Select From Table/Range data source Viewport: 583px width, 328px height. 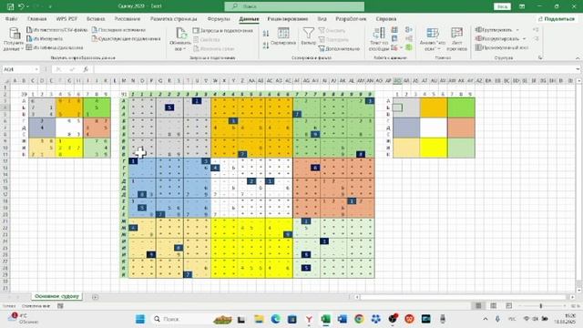(55, 47)
